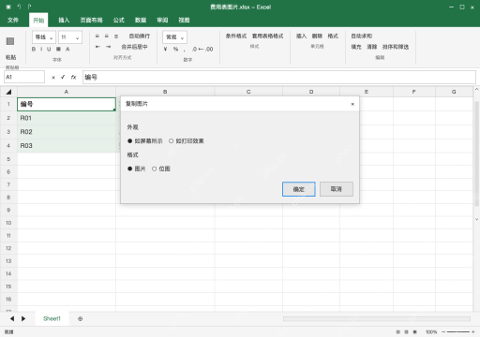Toggle Underline (U) formatting
This screenshot has width=480, height=337.
(49, 49)
